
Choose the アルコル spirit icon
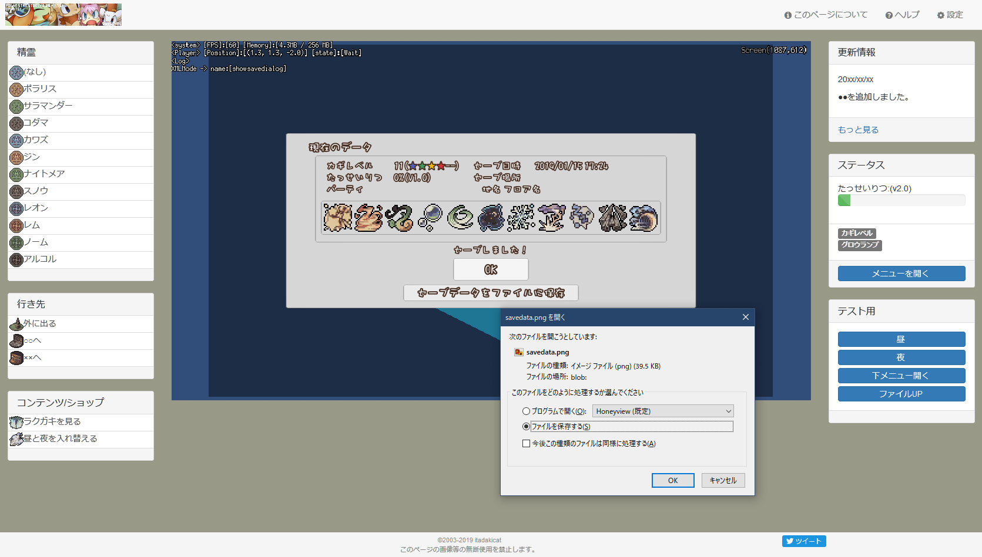pyautogui.click(x=16, y=259)
